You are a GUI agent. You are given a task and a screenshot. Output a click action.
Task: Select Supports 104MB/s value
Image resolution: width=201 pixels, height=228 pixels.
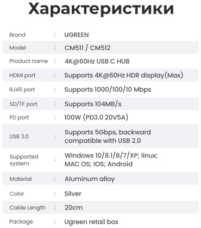(x=93, y=104)
